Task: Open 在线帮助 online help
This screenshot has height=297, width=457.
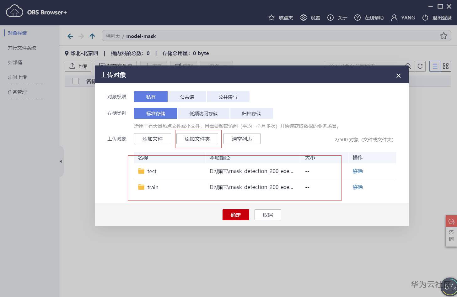Action: [x=369, y=18]
